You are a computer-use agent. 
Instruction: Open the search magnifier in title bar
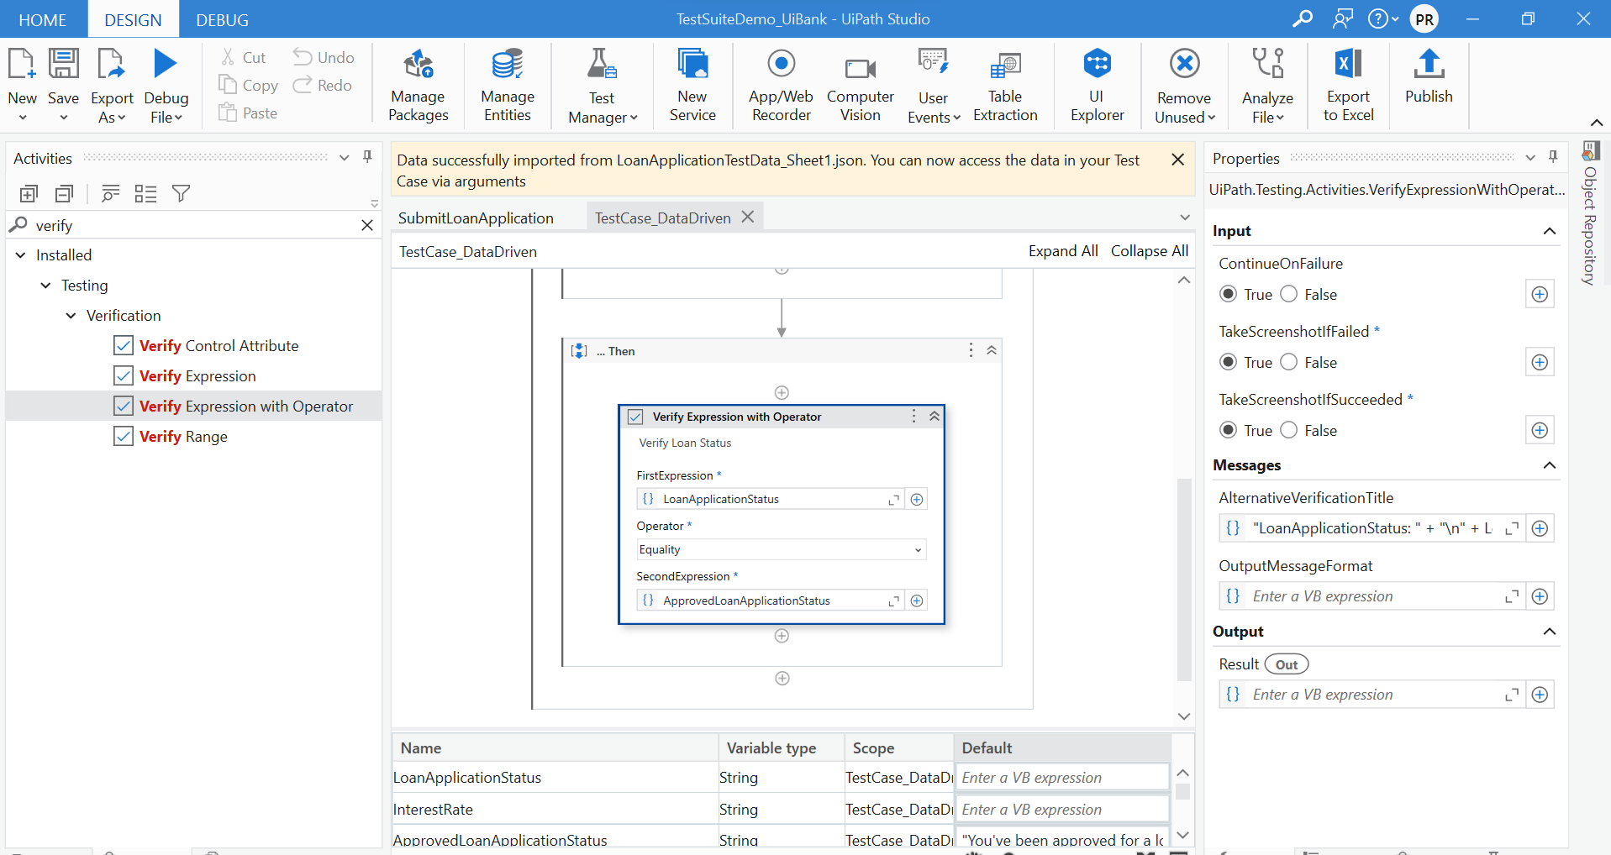point(1303,18)
